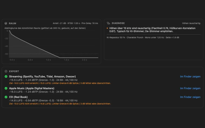Click the '-15.5 LUFS · -1.24 dBTP' details line
Screen dimensions: 205x128
pos(43,80)
